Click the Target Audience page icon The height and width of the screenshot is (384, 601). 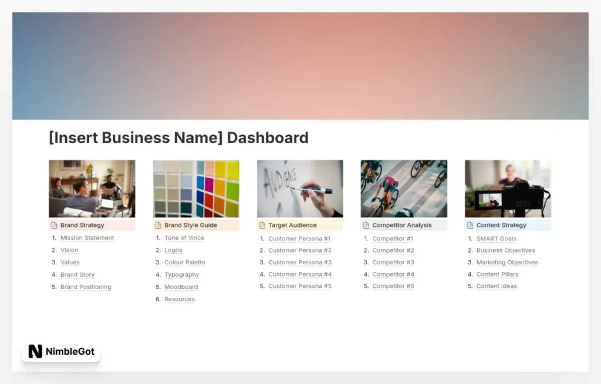262,225
